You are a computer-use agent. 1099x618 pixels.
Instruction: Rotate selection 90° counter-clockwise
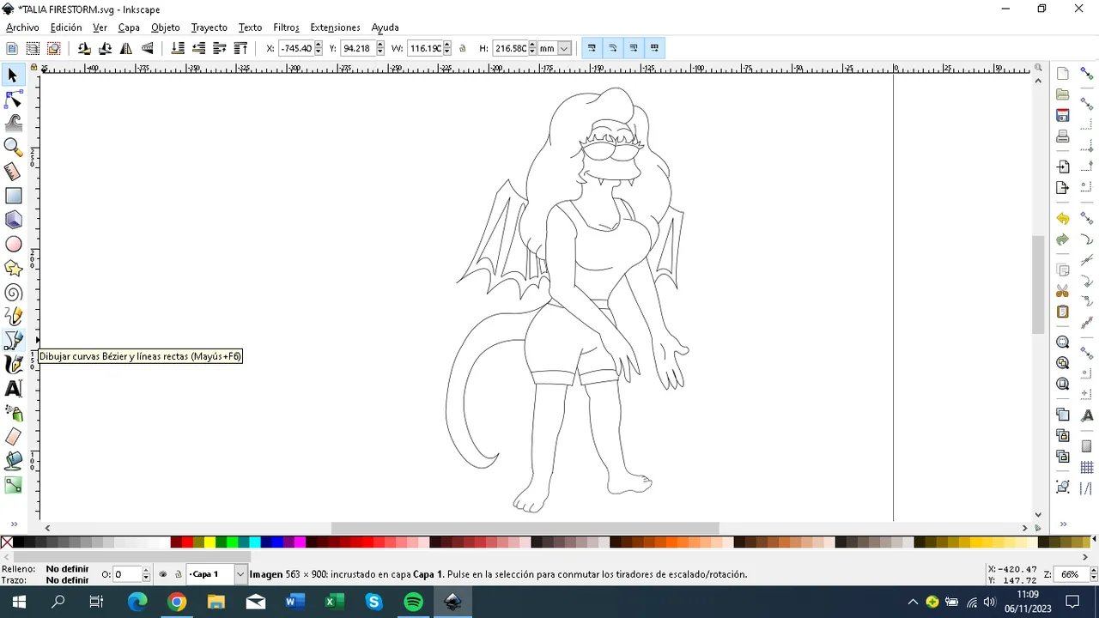click(x=84, y=48)
